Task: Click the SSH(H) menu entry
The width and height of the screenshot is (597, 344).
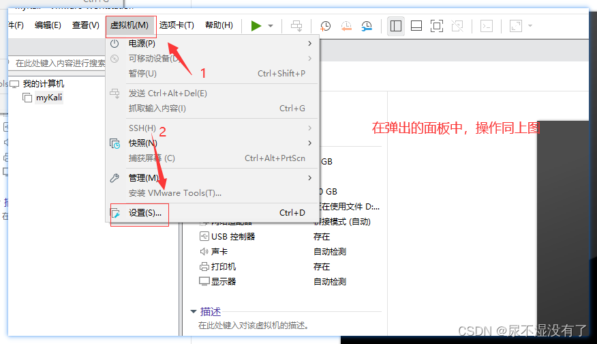Action: click(213, 128)
